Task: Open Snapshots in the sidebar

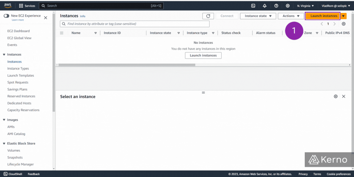Action: 15,157
